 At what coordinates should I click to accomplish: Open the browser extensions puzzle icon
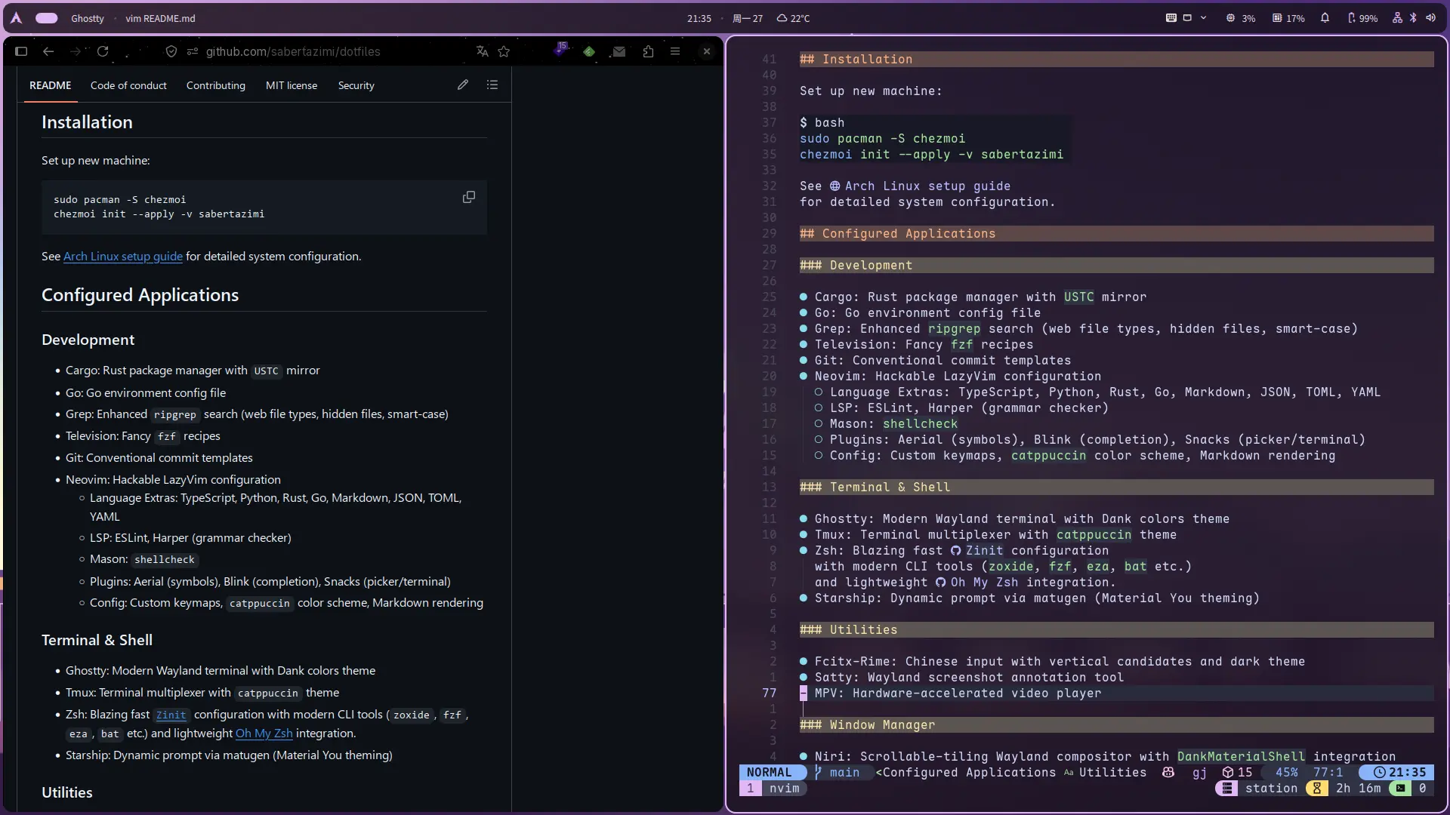[x=648, y=51]
